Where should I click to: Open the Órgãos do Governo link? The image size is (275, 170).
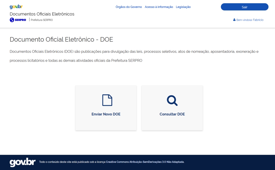[x=129, y=7]
